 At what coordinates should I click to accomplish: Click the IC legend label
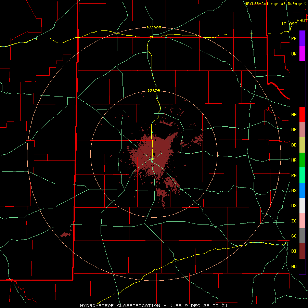tap(294, 221)
